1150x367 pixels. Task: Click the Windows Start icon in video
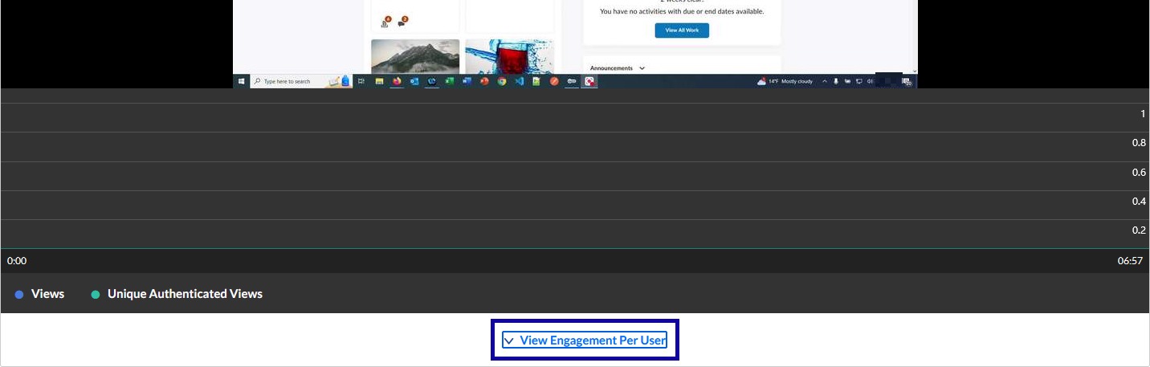241,81
